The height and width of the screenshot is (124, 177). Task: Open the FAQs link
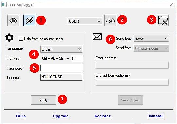coord(21,116)
